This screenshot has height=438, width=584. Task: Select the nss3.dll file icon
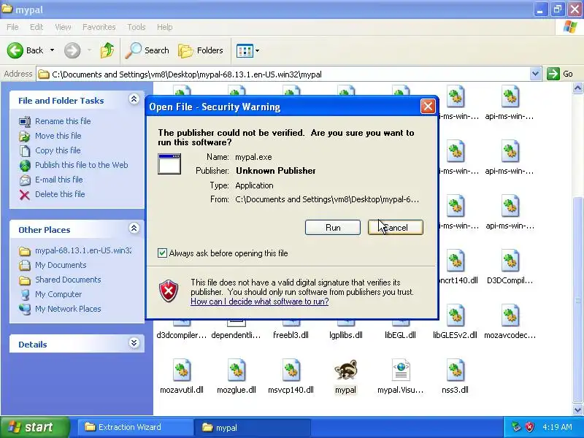(455, 370)
